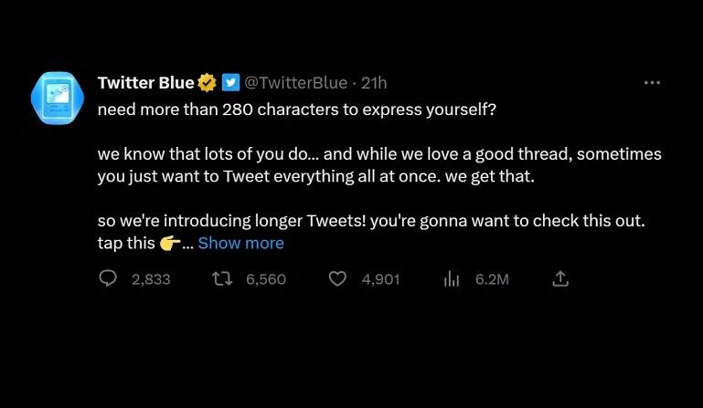Screen dimensions: 703x408
Task: Click the 4,901 likes count
Action: point(380,279)
